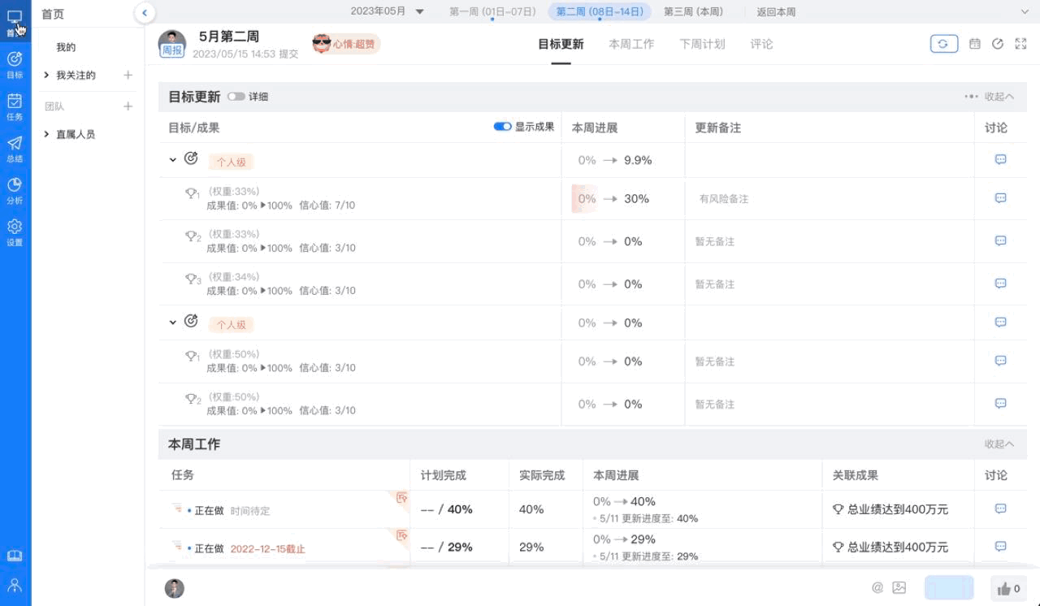Open 目标 section in left sidebar

pyautogui.click(x=15, y=64)
